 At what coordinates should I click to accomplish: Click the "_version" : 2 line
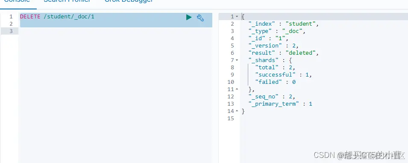[273, 46]
